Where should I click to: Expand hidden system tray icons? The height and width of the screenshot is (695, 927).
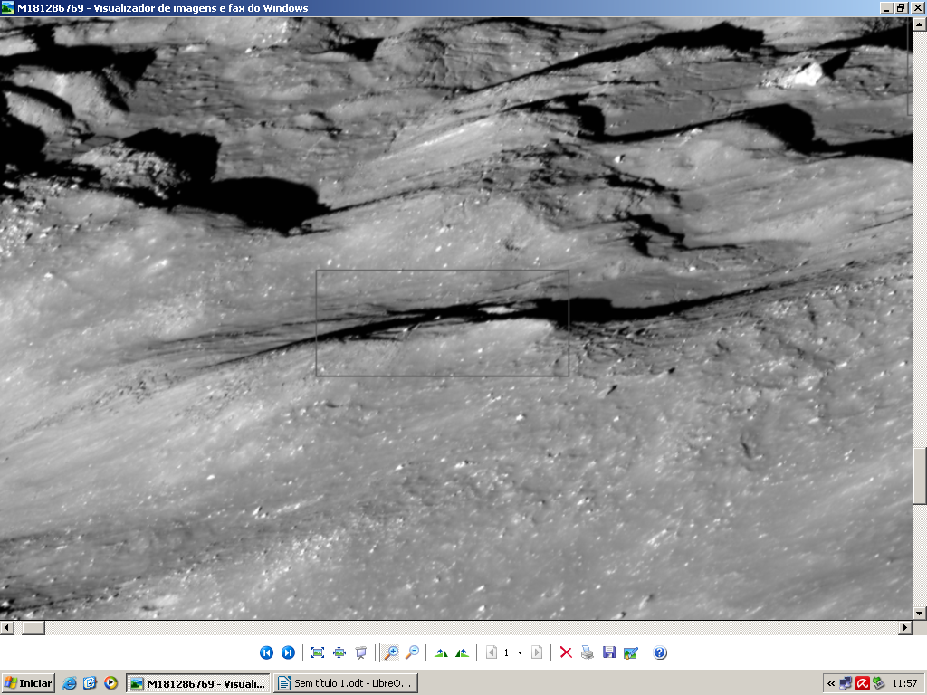(x=831, y=683)
